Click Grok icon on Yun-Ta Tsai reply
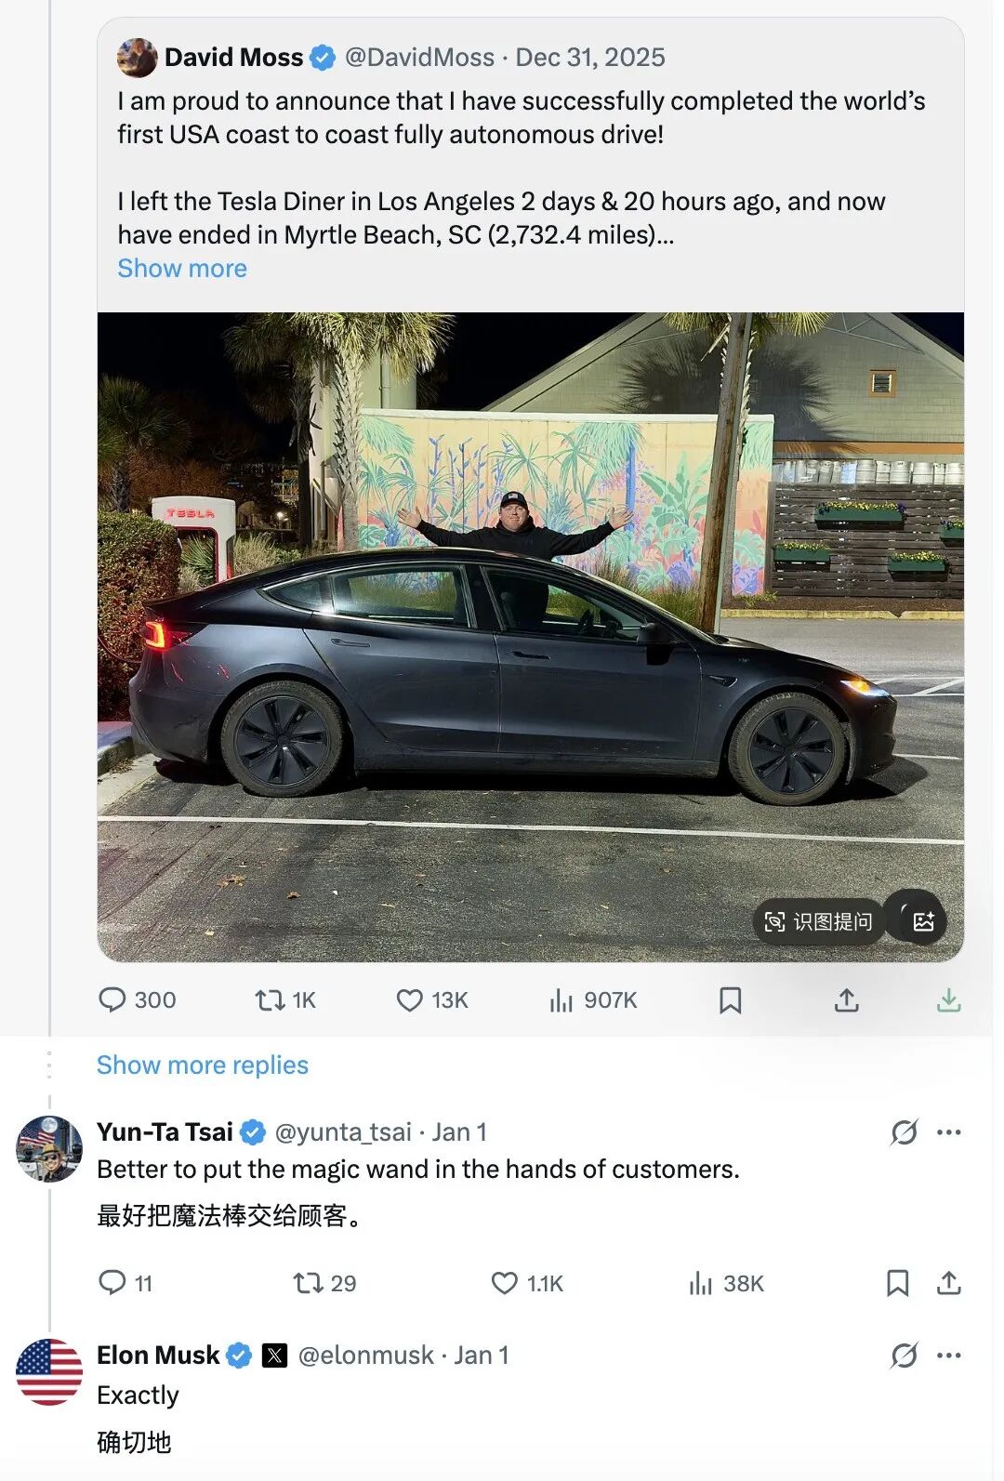 click(x=903, y=1132)
